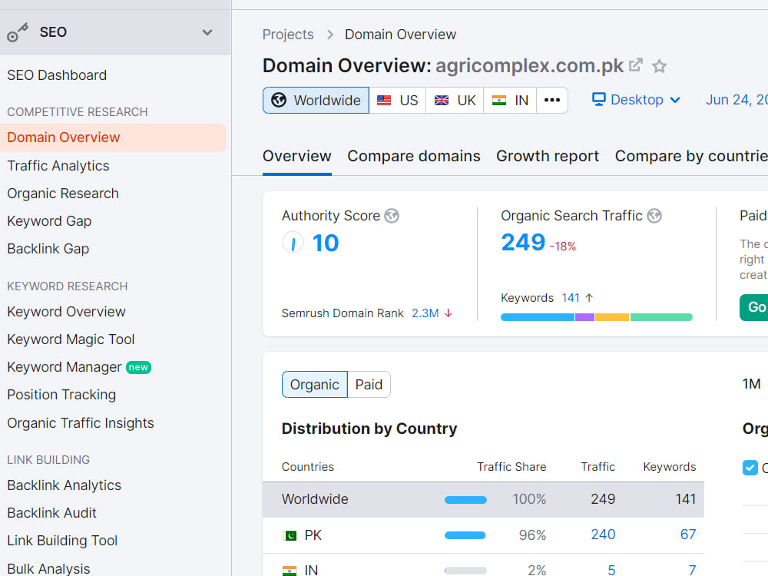The height and width of the screenshot is (576, 768).
Task: Click the Authority Score gauge icon
Action: click(x=293, y=243)
